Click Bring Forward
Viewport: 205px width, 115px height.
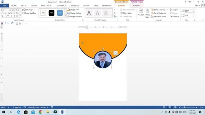158,10
